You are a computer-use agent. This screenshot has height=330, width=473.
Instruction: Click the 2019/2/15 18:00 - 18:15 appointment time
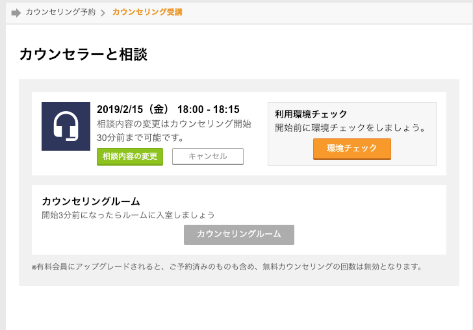168,109
